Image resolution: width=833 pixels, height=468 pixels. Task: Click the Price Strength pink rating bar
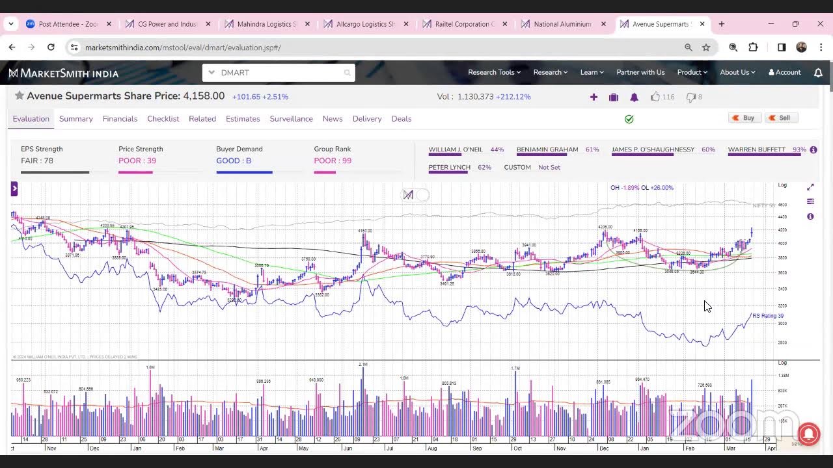point(135,172)
